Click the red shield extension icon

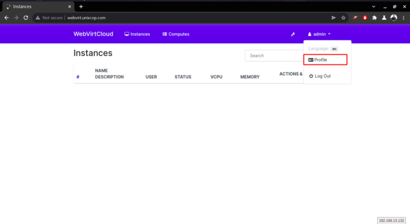(365, 18)
